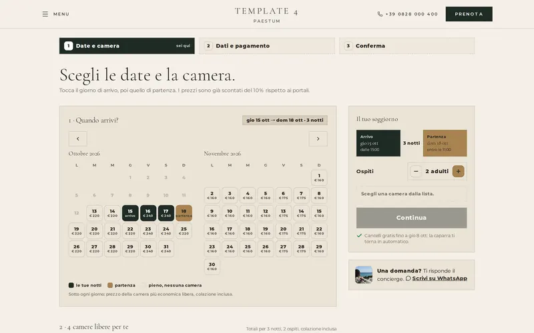Image resolution: width=534 pixels, height=333 pixels.
Task: Open the hamburger MENU icon
Action: point(45,14)
